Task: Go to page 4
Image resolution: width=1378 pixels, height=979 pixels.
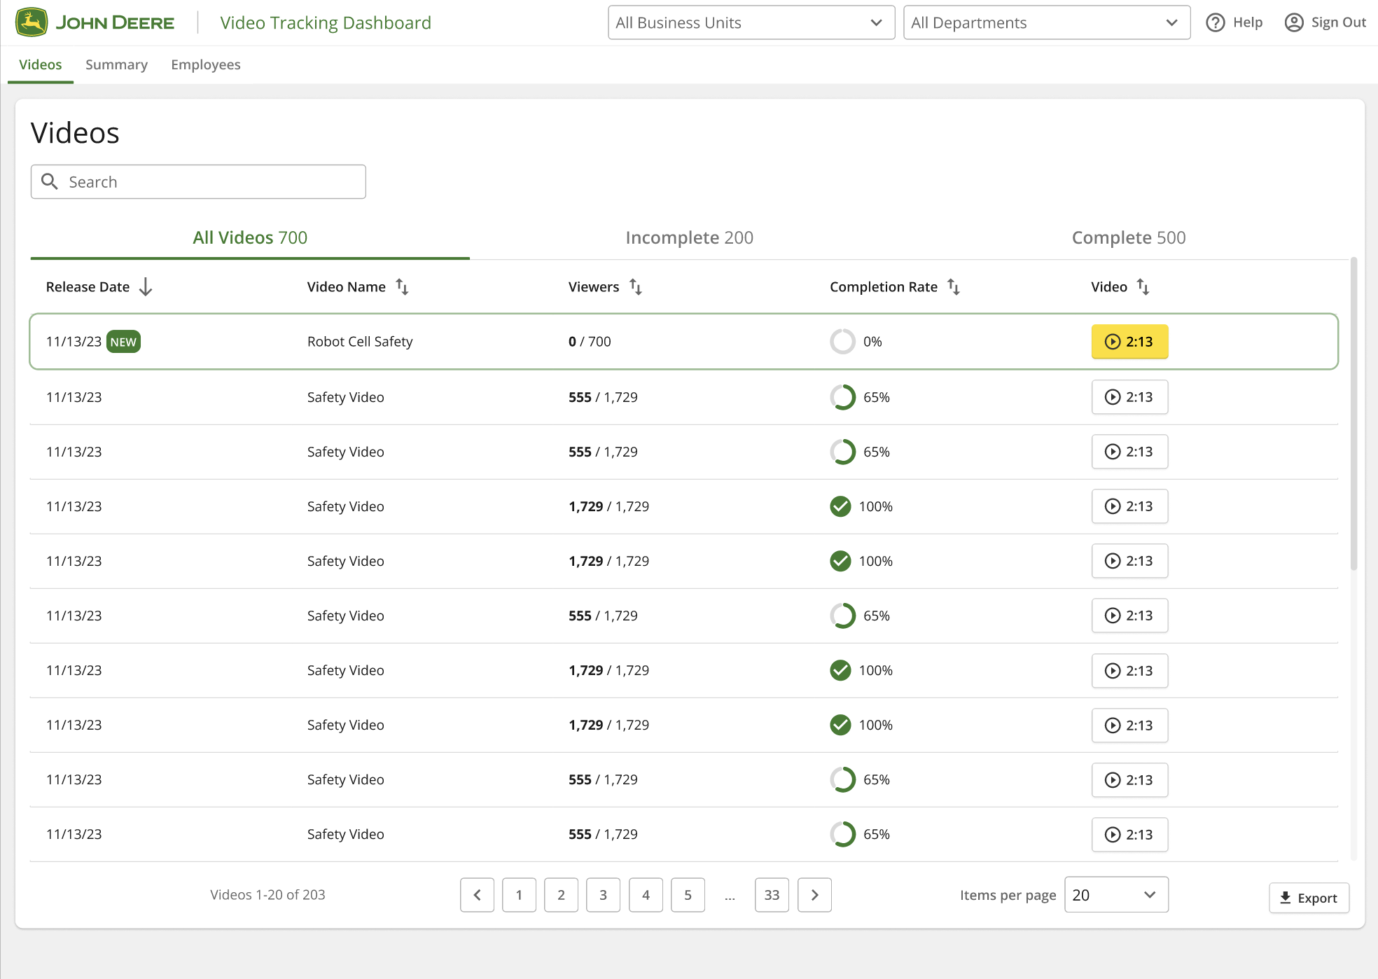Action: tap(646, 895)
